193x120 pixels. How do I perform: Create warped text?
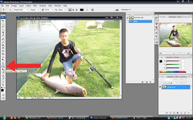click(x=87, y=10)
